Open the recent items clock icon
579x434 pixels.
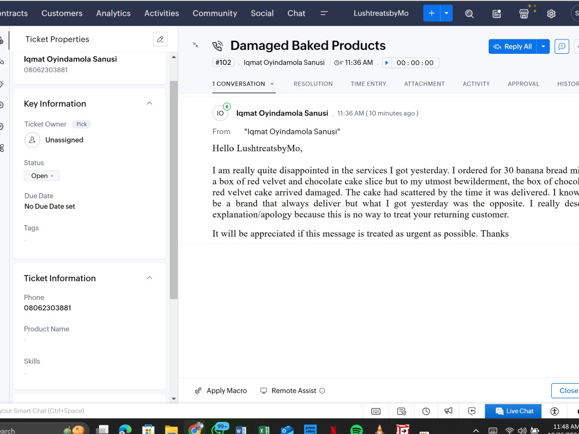tap(426, 411)
